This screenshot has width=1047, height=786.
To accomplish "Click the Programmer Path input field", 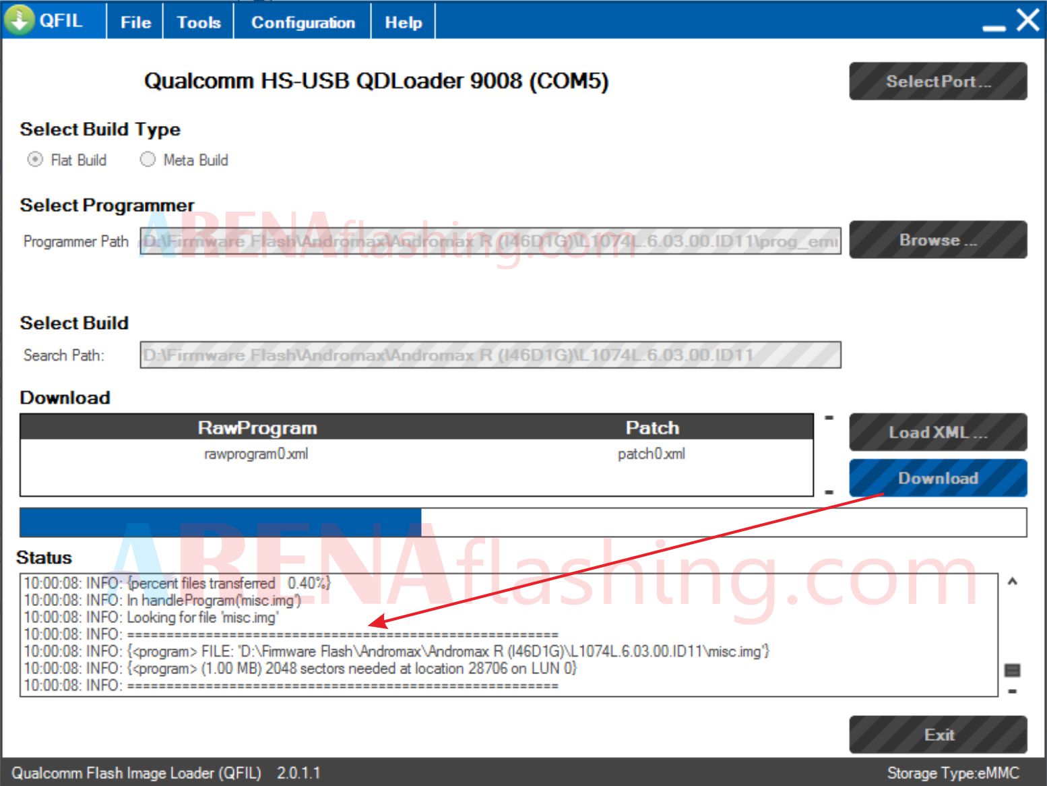I will 490,241.
